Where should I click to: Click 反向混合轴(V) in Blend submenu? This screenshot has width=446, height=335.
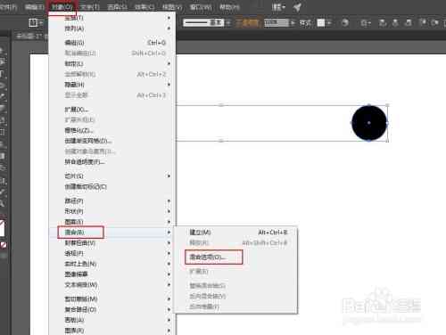(235, 296)
